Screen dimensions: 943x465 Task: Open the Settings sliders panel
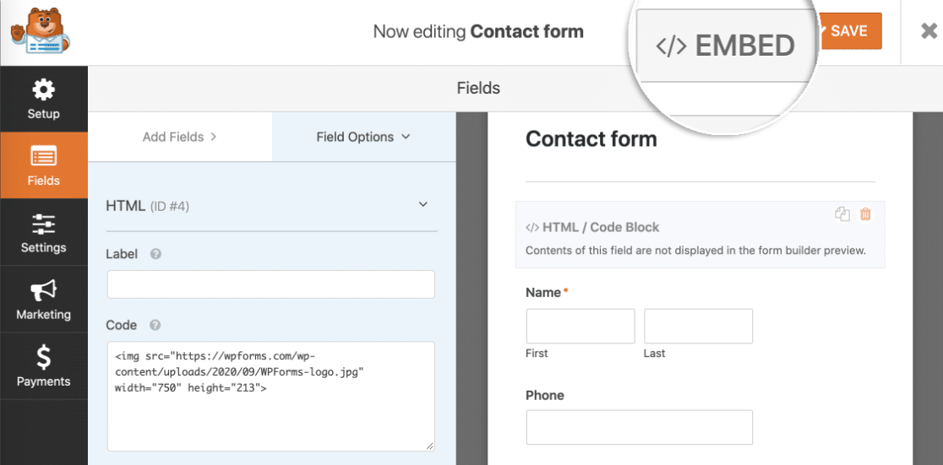43,233
